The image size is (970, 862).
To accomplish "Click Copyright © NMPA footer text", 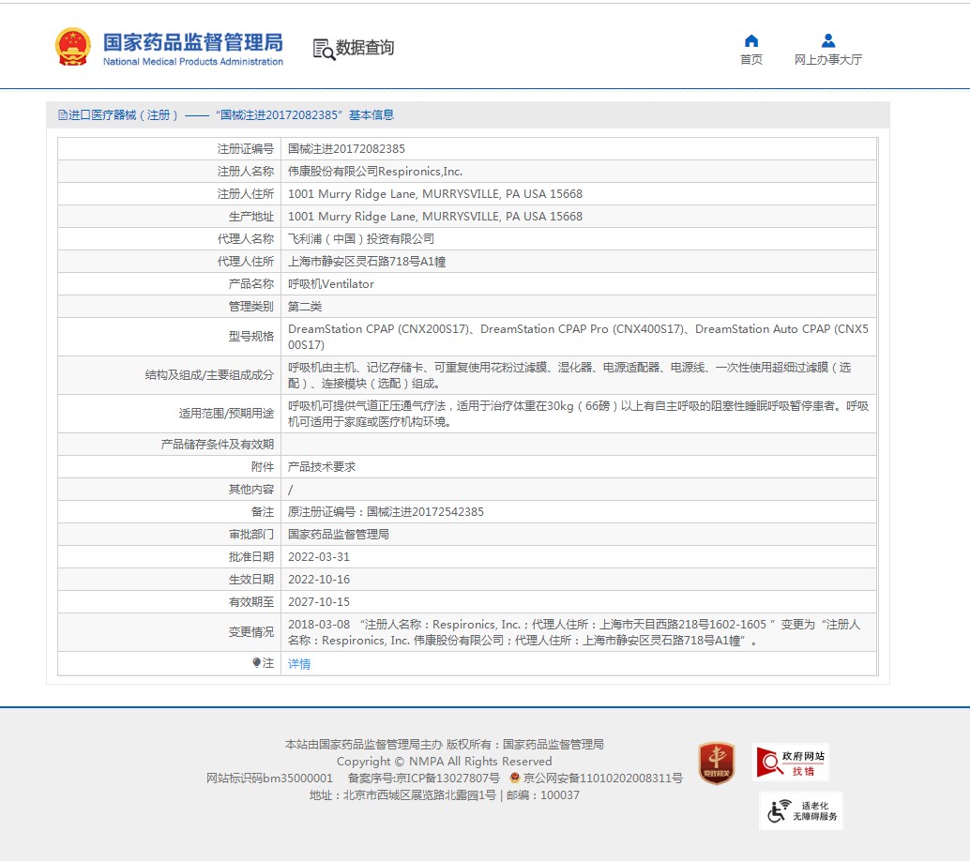I will click(444, 762).
